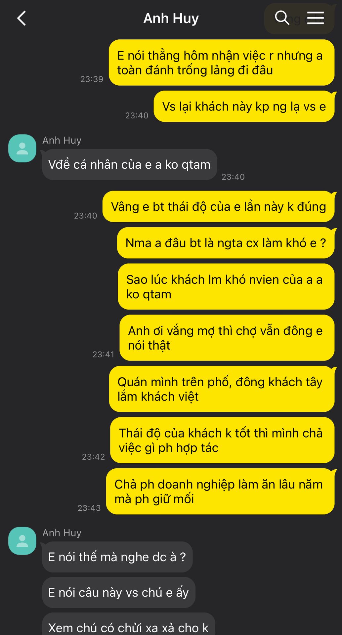Tap bubble 'Thái độ của khách k tốt'
The image size is (342, 635).
tap(222, 440)
